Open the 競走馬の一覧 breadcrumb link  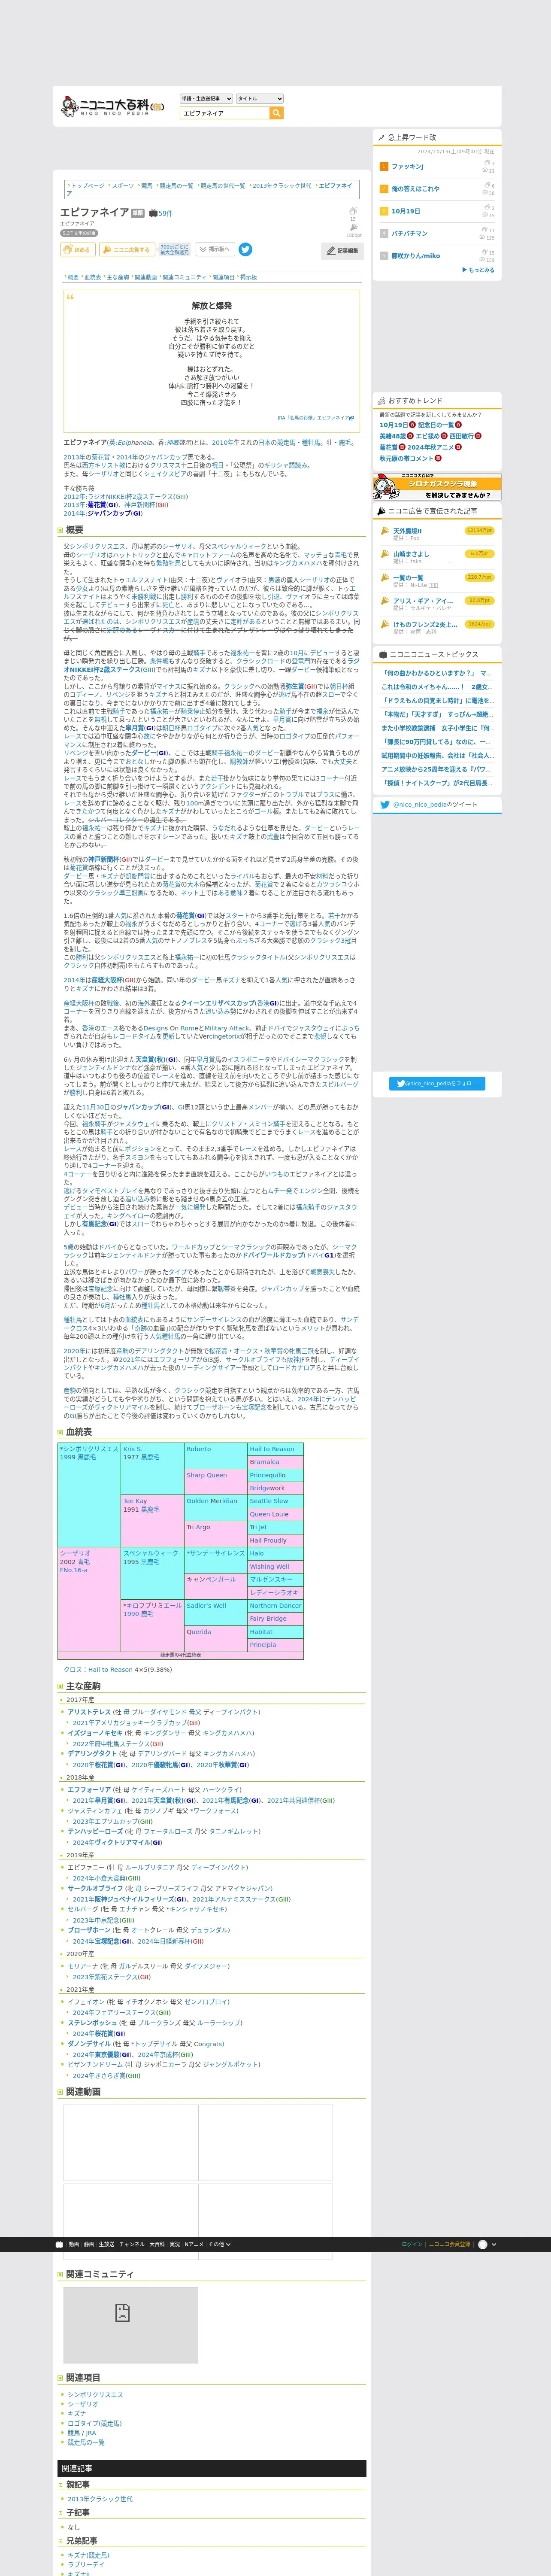(177, 186)
